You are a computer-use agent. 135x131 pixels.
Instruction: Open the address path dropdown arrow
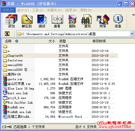132,34
